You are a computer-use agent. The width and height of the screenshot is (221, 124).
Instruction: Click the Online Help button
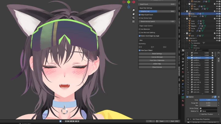pos(157,64)
